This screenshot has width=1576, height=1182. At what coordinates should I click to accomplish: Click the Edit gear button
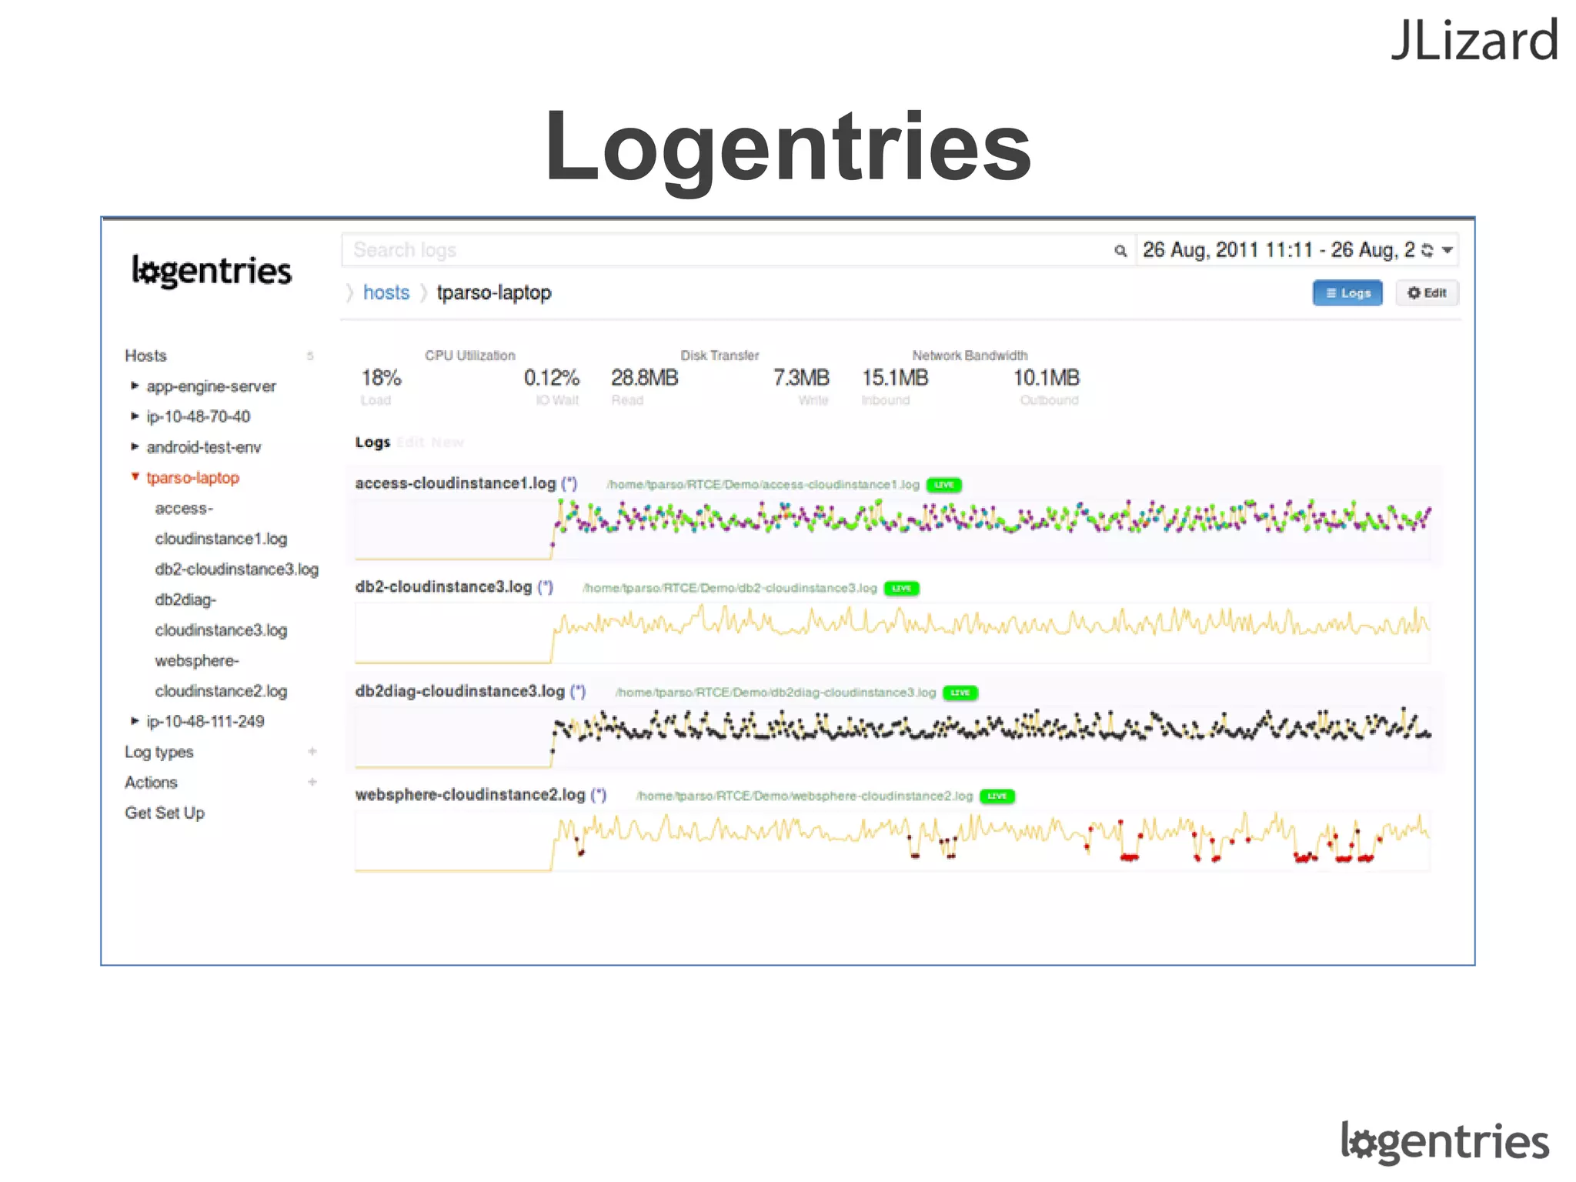tap(1427, 293)
